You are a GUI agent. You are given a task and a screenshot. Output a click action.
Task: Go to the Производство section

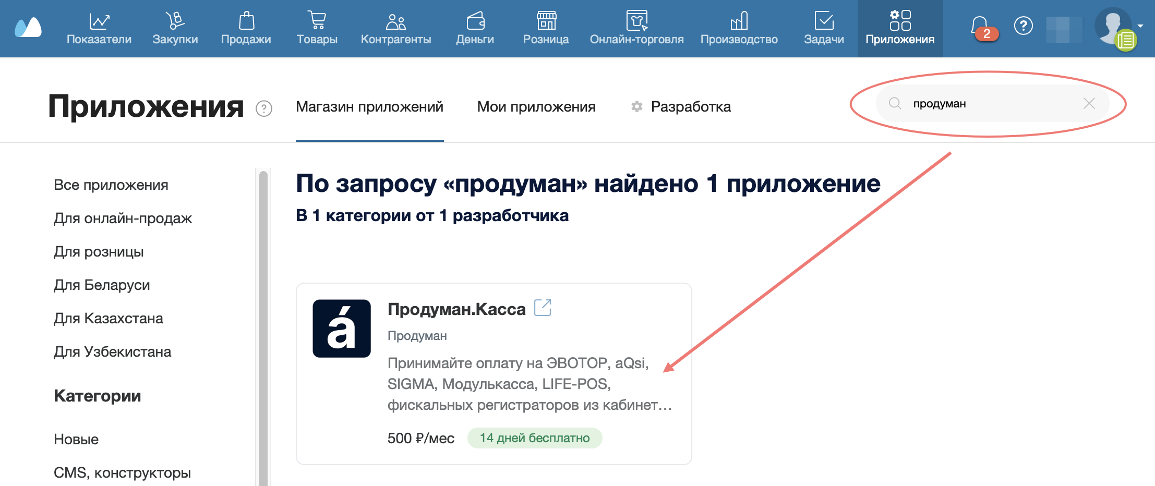(739, 28)
